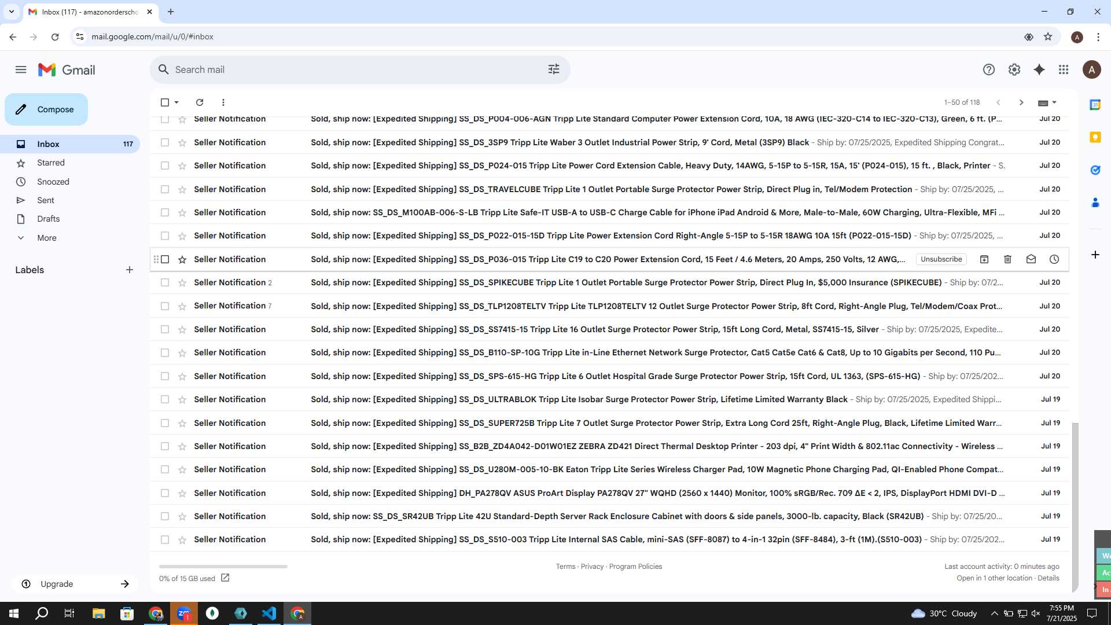
Task: Star the SPIKECUBE email
Action: pos(182,282)
